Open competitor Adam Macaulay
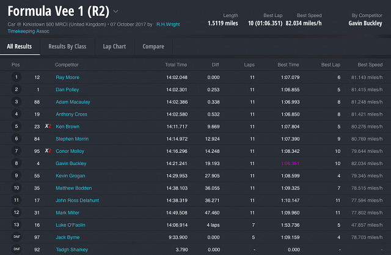Image resolution: width=391 pixels, height=255 pixels. click(x=73, y=102)
